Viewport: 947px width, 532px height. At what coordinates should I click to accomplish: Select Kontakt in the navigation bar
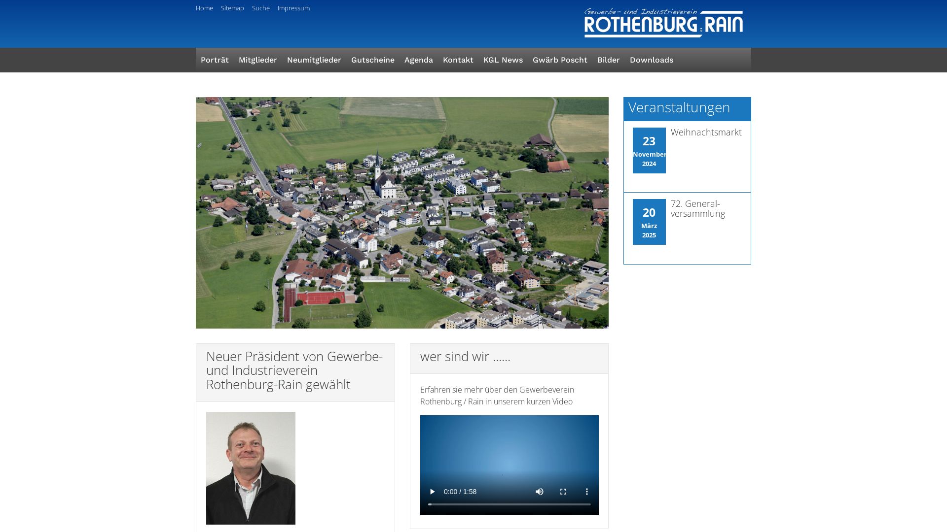pos(458,60)
